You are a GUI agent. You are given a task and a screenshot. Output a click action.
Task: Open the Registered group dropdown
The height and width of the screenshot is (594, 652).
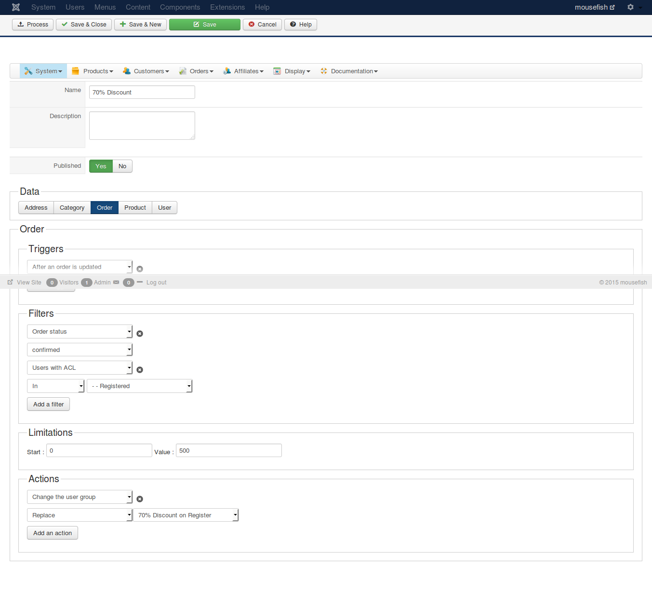(140, 386)
